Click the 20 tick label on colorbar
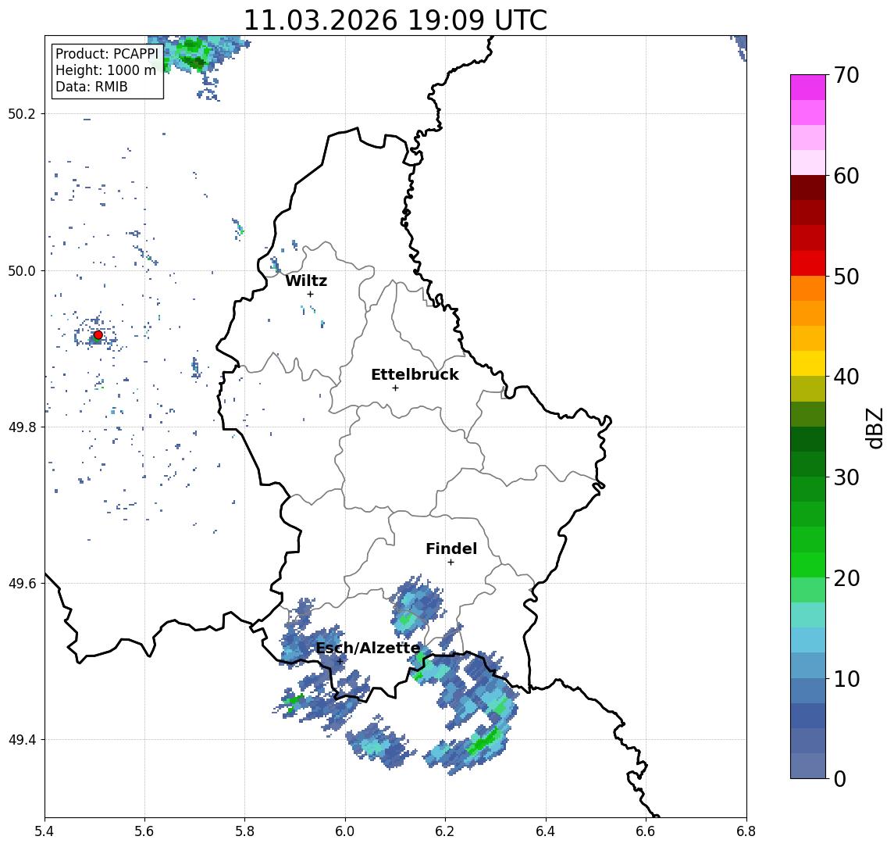This screenshot has width=894, height=847. pyautogui.click(x=846, y=577)
